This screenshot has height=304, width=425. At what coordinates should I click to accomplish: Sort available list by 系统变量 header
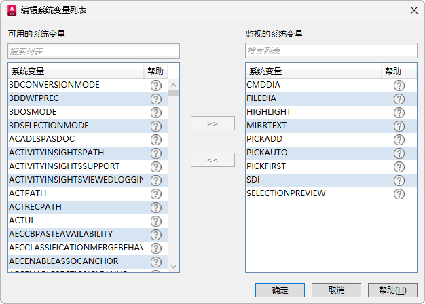(75, 71)
